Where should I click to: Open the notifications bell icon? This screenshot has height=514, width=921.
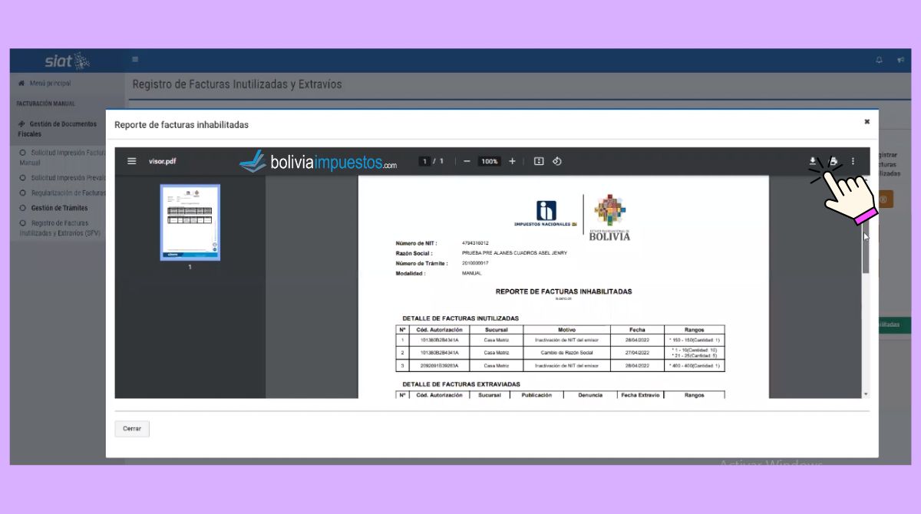point(879,61)
